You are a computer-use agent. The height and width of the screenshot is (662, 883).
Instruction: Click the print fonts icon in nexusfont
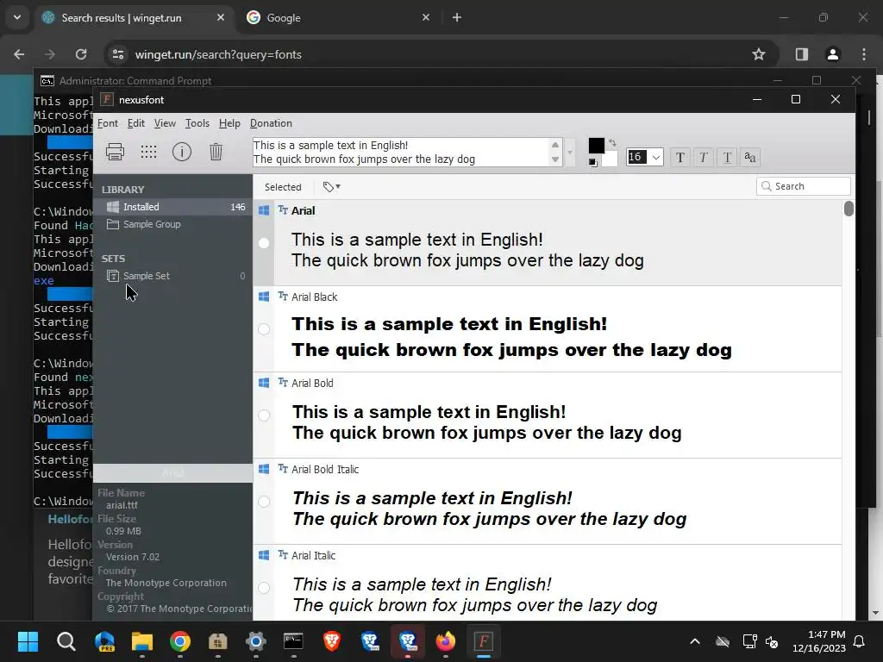click(115, 152)
